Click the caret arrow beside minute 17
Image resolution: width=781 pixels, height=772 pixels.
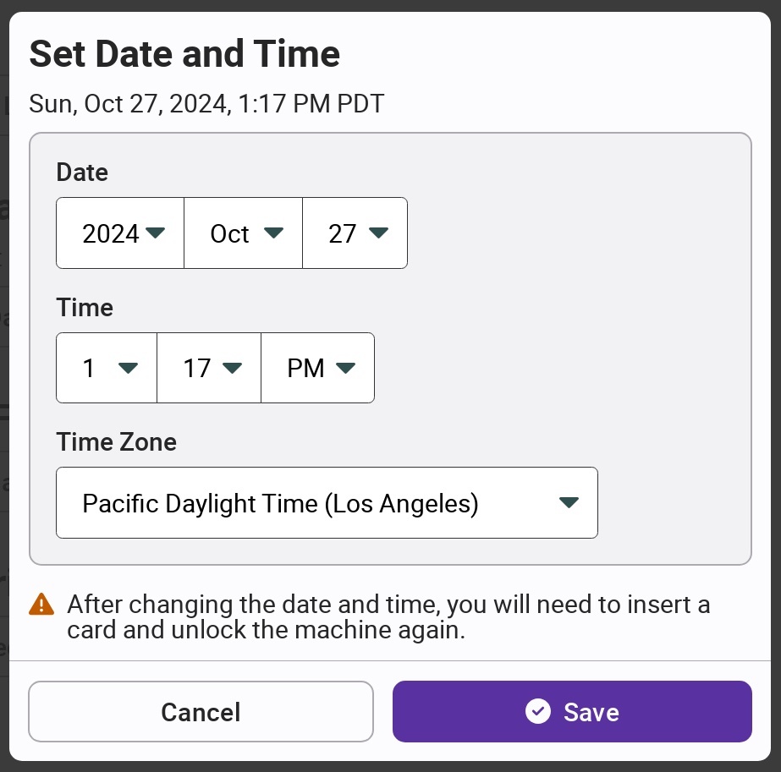click(232, 368)
